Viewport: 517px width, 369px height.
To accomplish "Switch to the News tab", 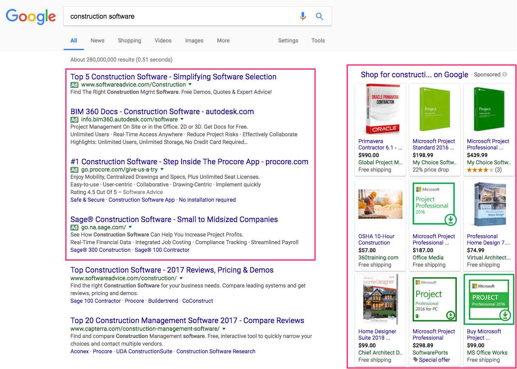I will pos(98,41).
